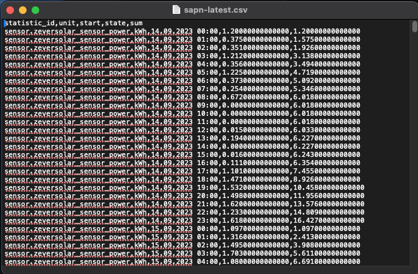Click the row for 14.09.2023 01:00

182,39
